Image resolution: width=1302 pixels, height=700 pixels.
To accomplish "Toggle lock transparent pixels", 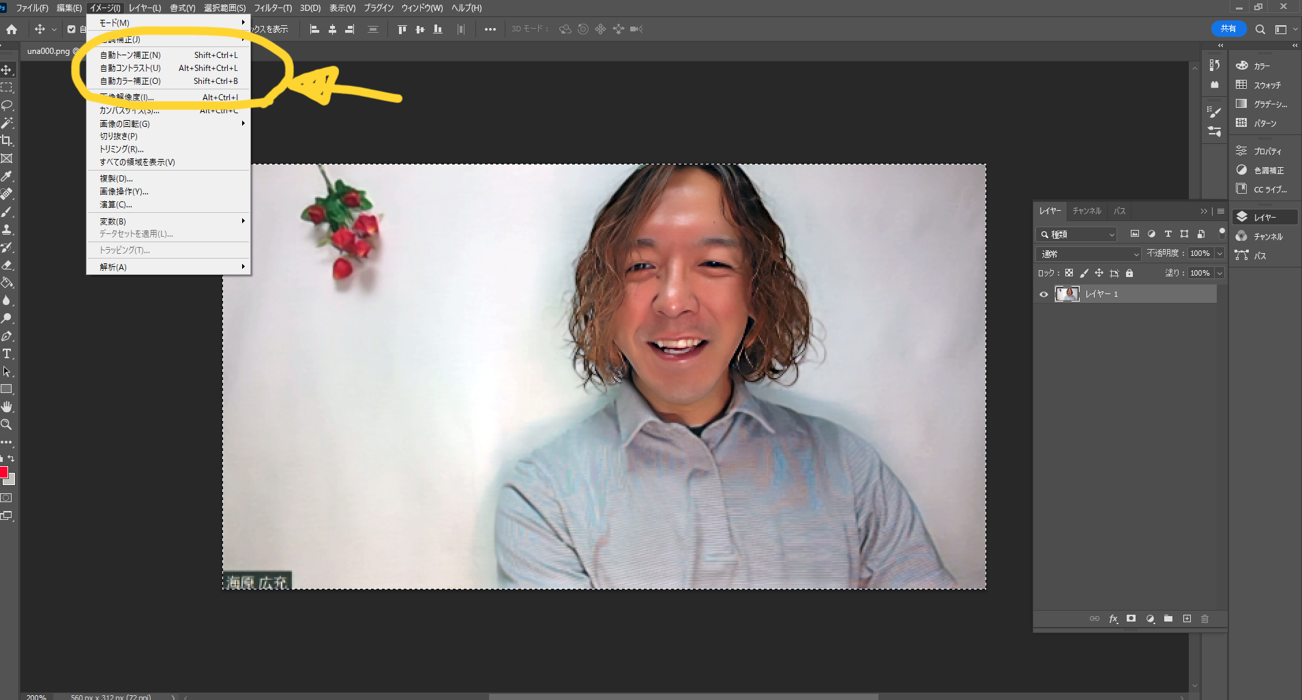I will (1069, 273).
